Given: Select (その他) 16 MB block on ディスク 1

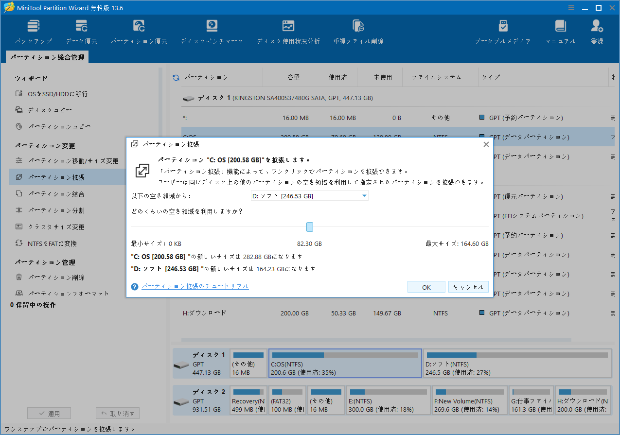Looking at the screenshot, I should [248, 364].
